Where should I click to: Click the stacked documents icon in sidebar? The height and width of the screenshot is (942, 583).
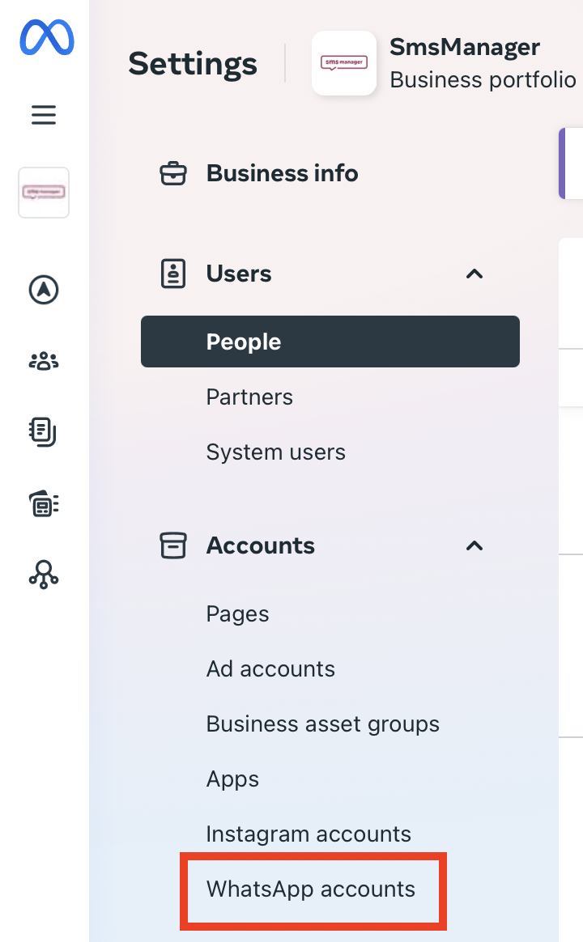click(44, 432)
